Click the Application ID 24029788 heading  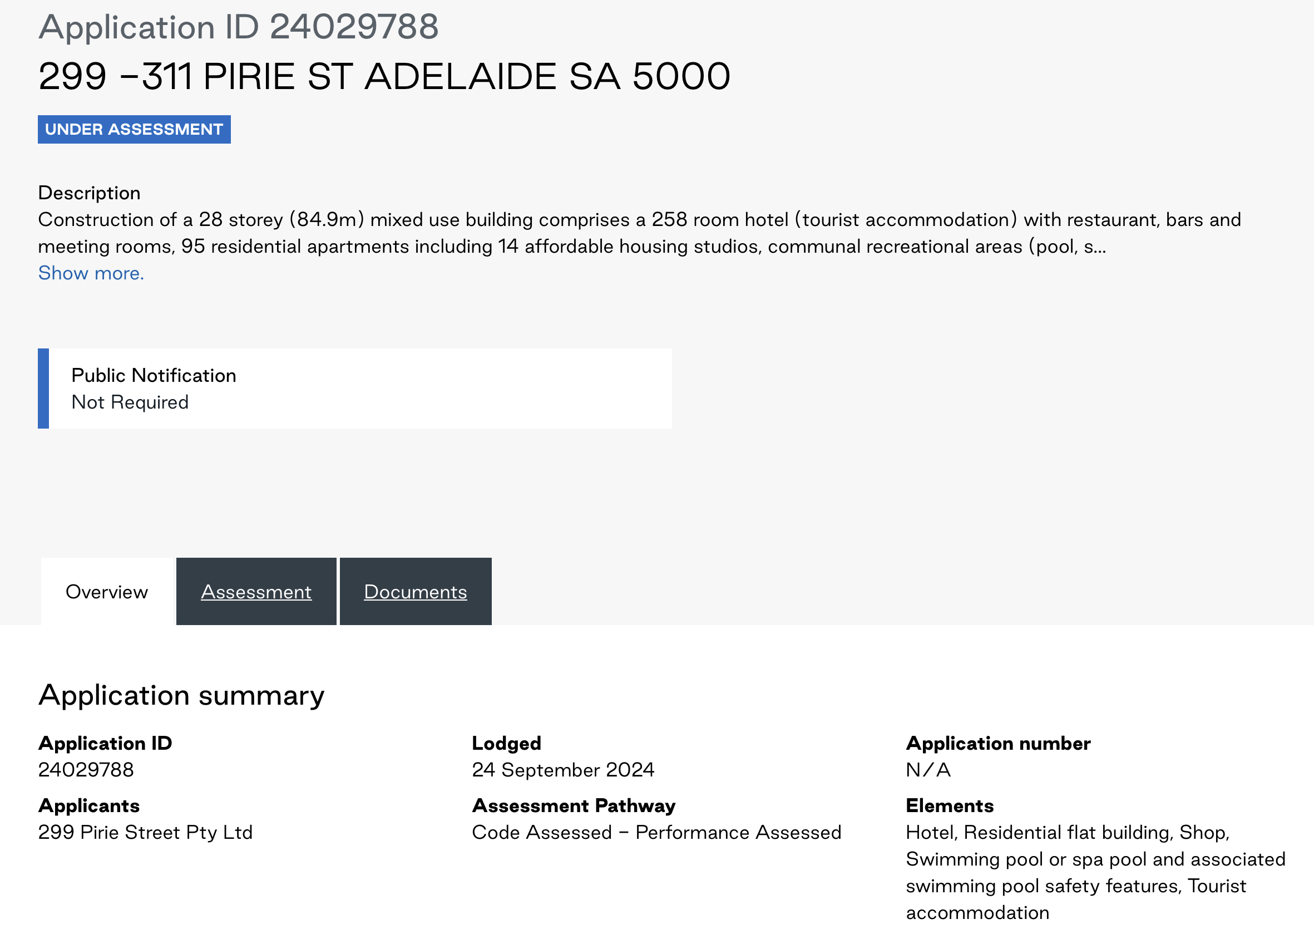[239, 27]
